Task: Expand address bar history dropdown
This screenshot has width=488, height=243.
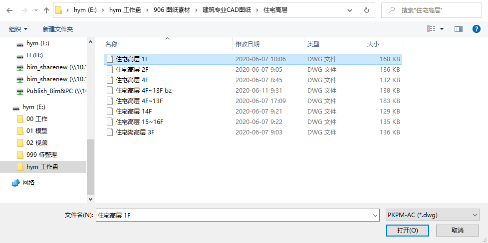Action: (x=350, y=10)
